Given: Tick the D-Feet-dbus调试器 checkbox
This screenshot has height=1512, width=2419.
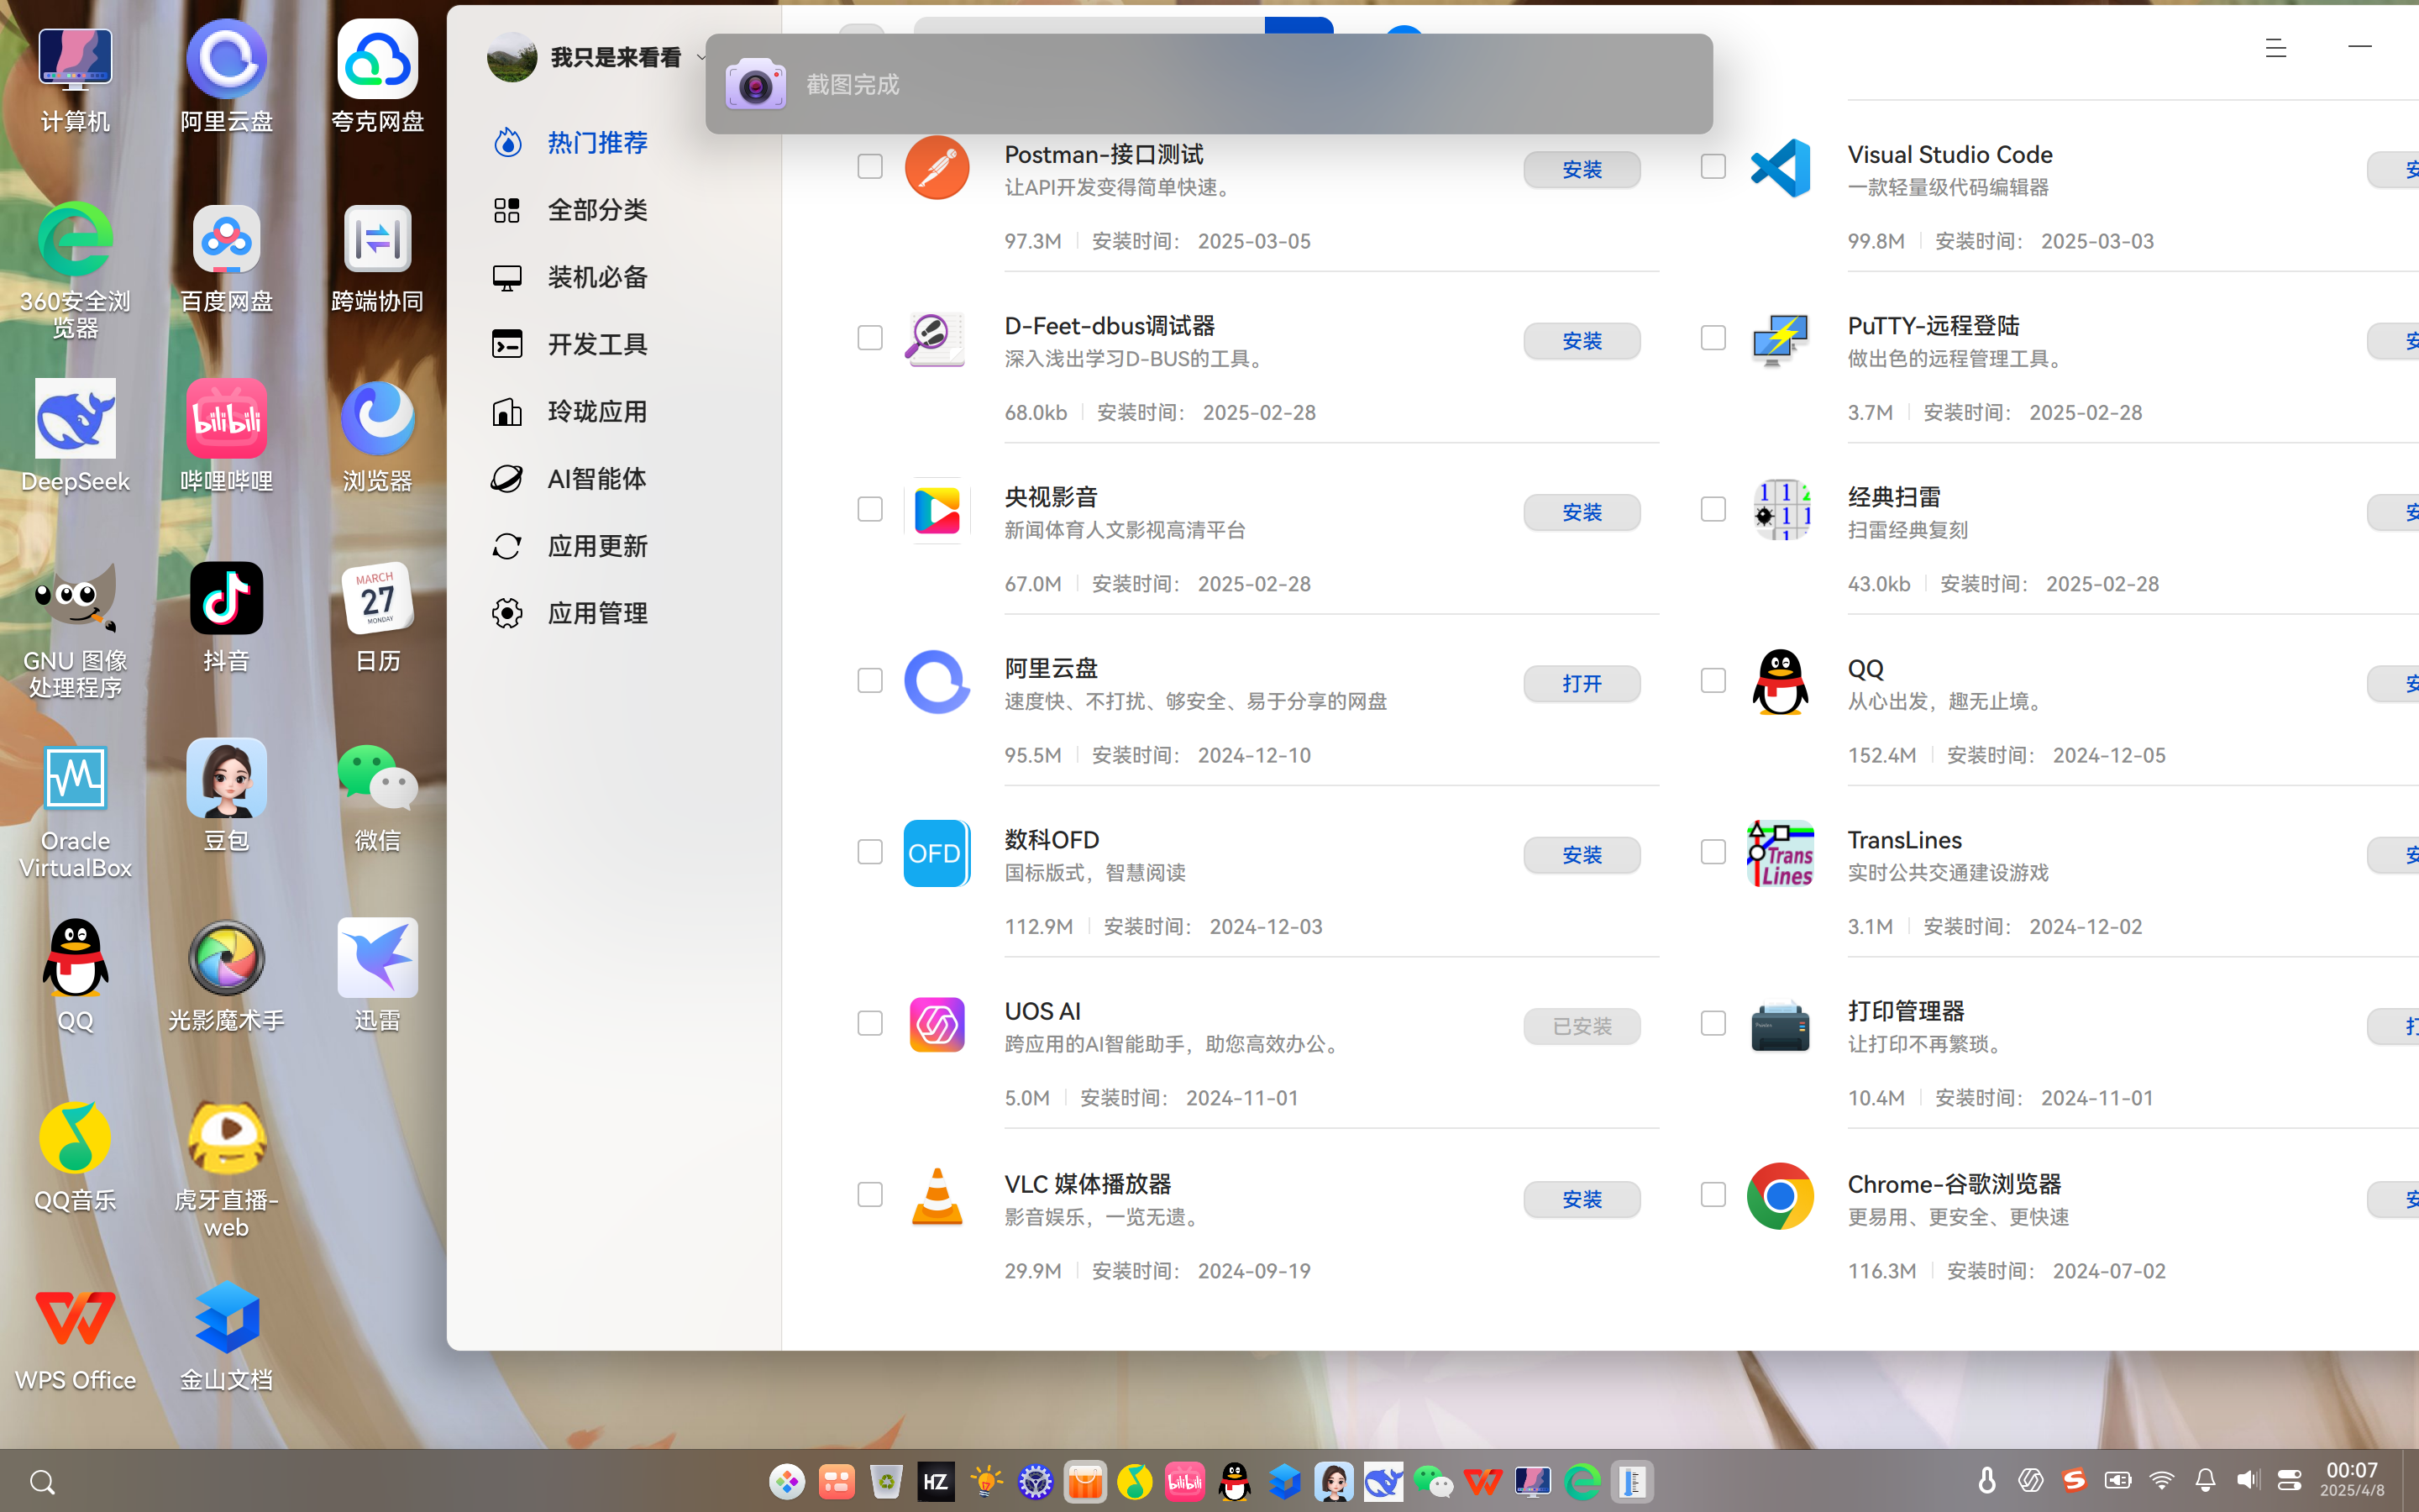Looking at the screenshot, I should coord(869,338).
